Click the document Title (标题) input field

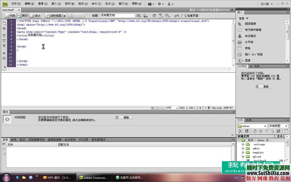(117, 16)
